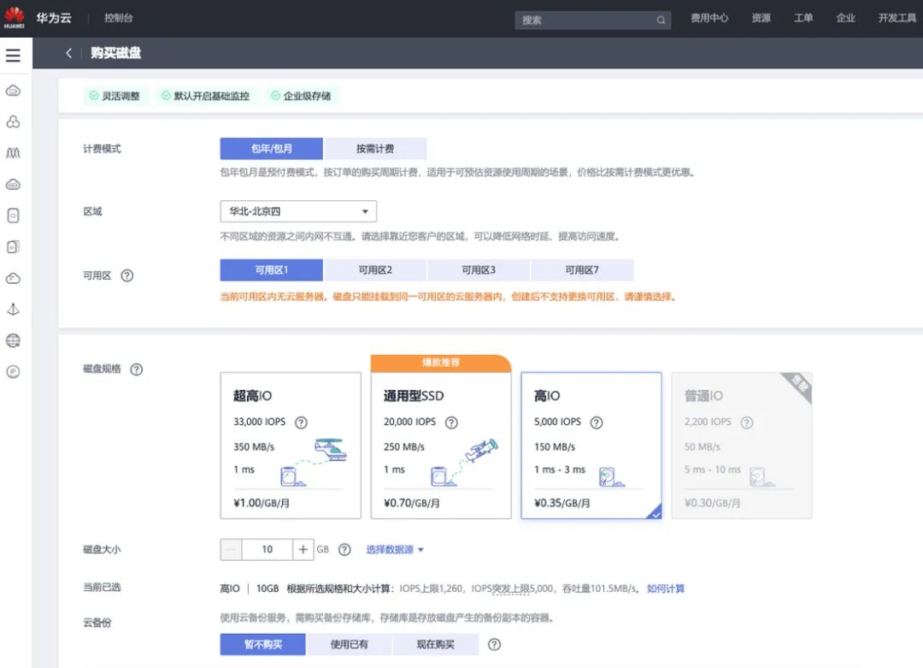Open 控制台 in the top bar

tap(118, 18)
